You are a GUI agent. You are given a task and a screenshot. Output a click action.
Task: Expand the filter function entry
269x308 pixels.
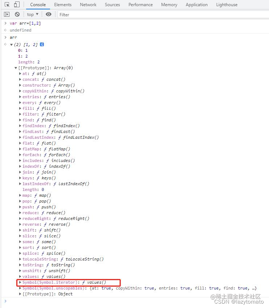20,114
